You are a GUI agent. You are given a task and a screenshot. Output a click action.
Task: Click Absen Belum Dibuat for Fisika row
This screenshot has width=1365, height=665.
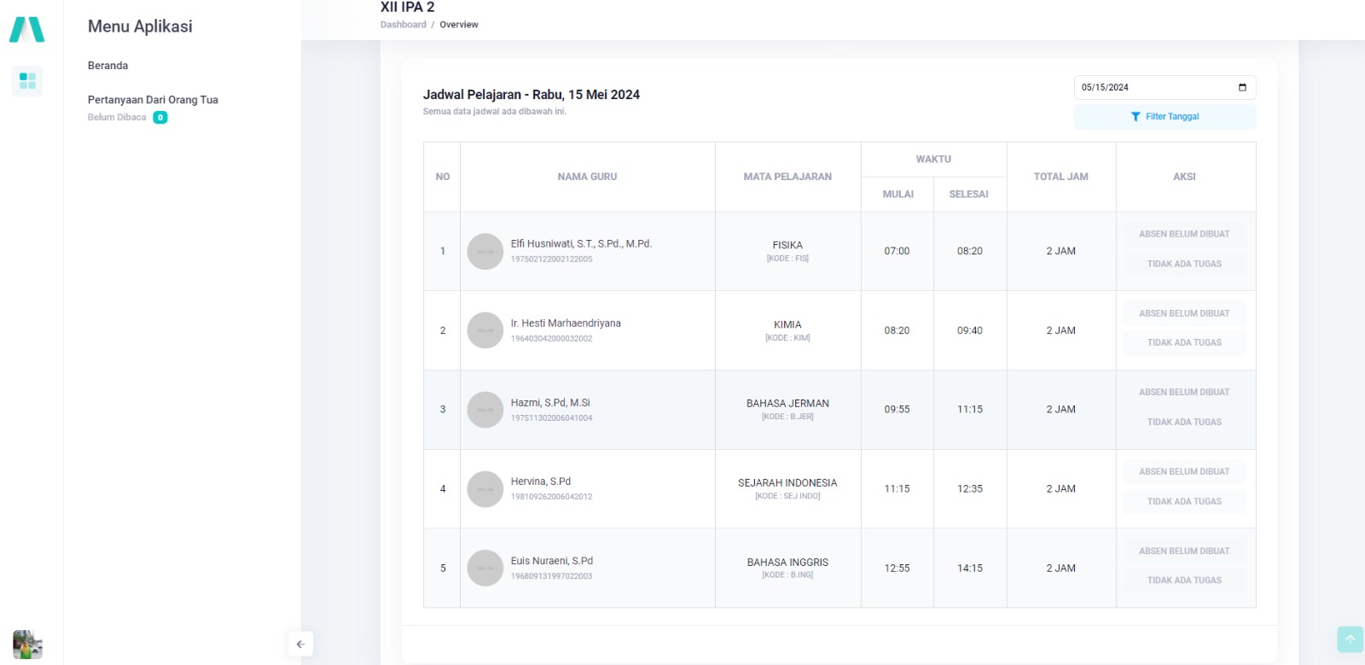1184,234
